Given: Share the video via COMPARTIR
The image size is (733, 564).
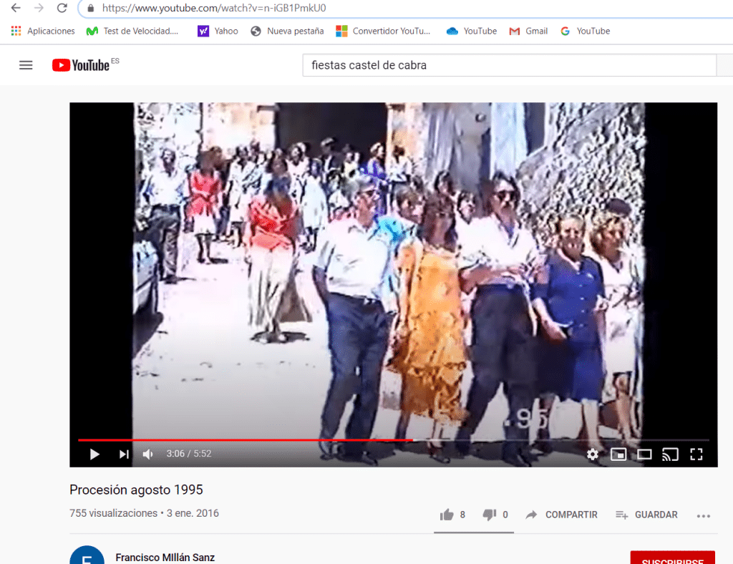Looking at the screenshot, I should [561, 515].
